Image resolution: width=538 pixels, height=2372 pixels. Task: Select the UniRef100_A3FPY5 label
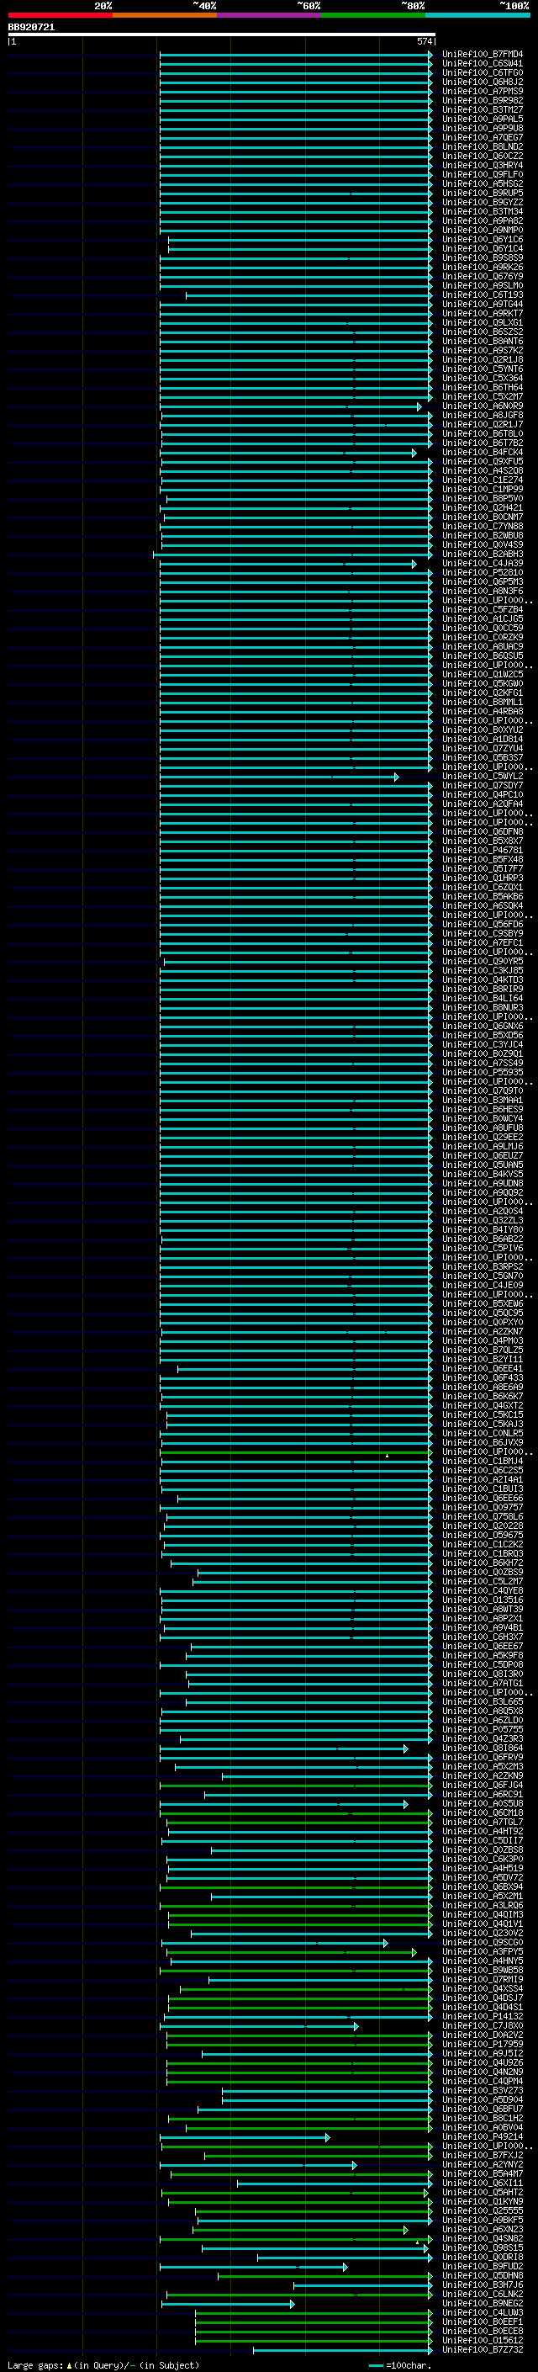point(482,1951)
